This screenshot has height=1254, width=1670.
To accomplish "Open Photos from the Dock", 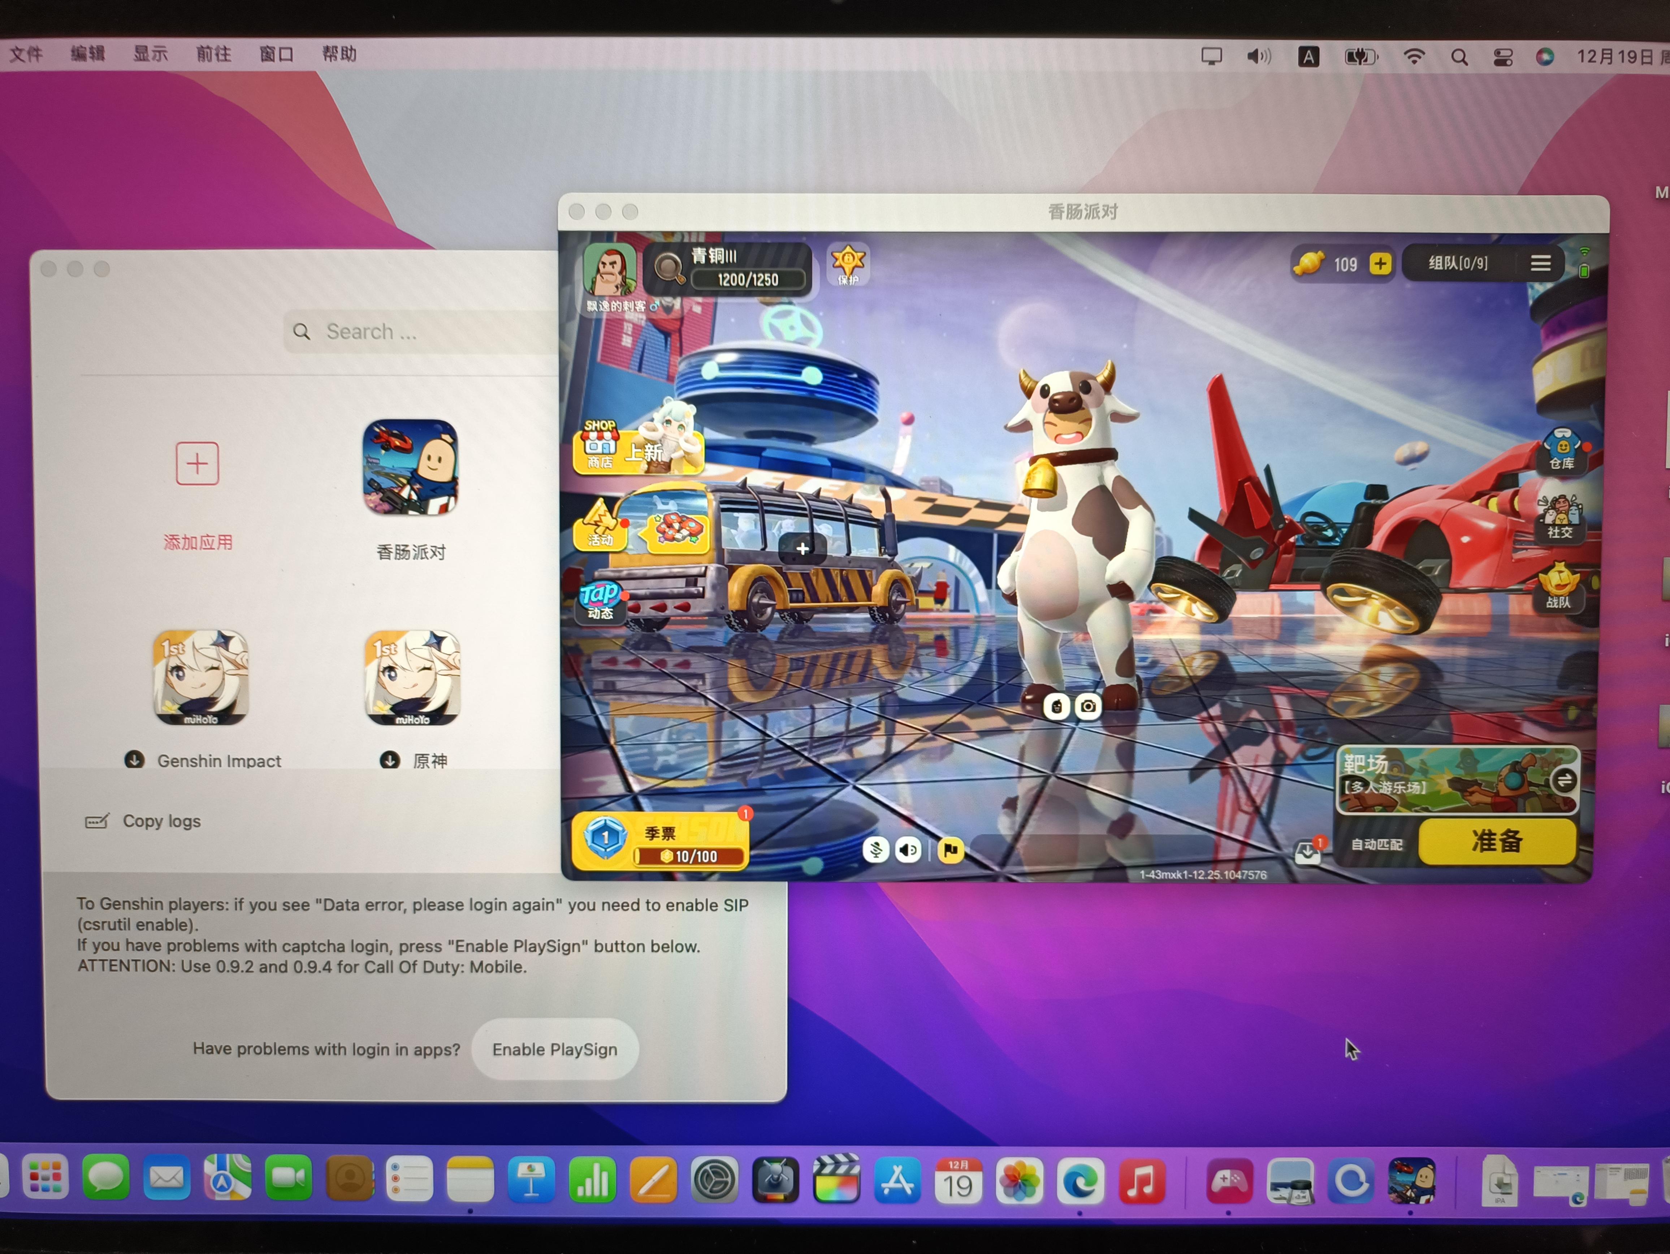I will (x=1019, y=1180).
